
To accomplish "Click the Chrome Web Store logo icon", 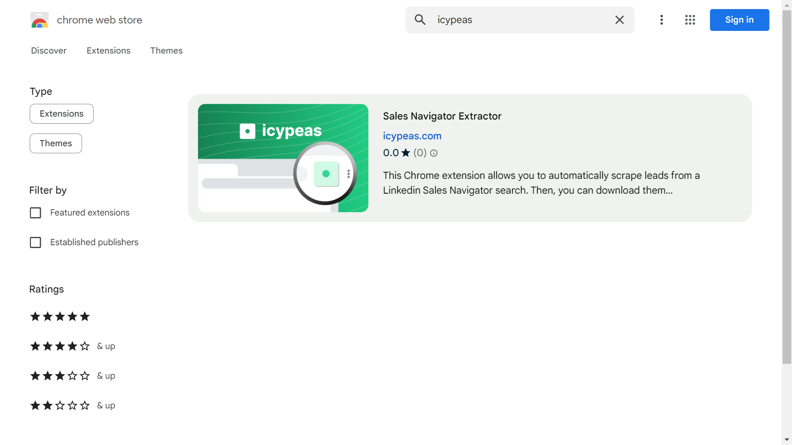I will (40, 20).
